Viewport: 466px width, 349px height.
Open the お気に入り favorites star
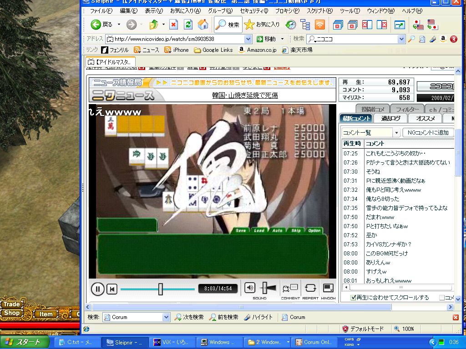[x=262, y=25]
